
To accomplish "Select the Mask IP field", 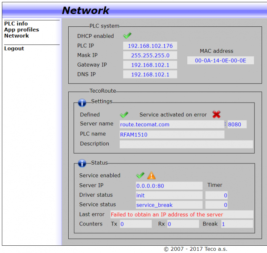I will [150, 55].
